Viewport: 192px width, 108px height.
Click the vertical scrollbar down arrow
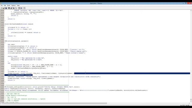(x=191, y=101)
